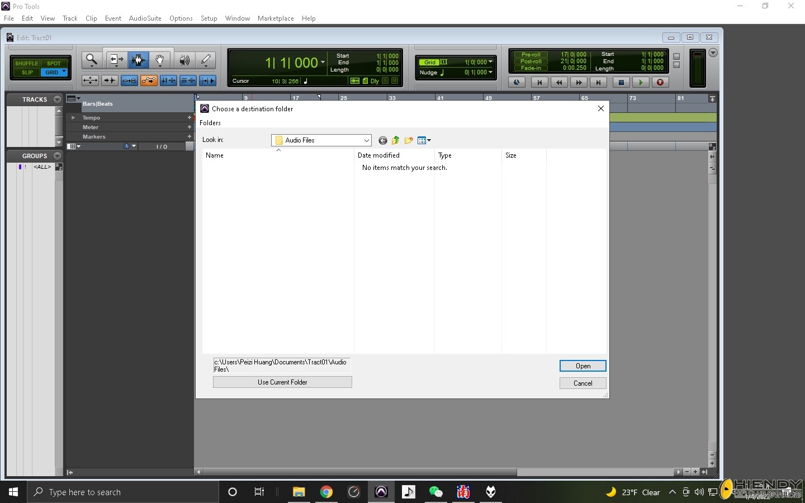
Task: Open WeChat from the taskbar
Action: 436,492
